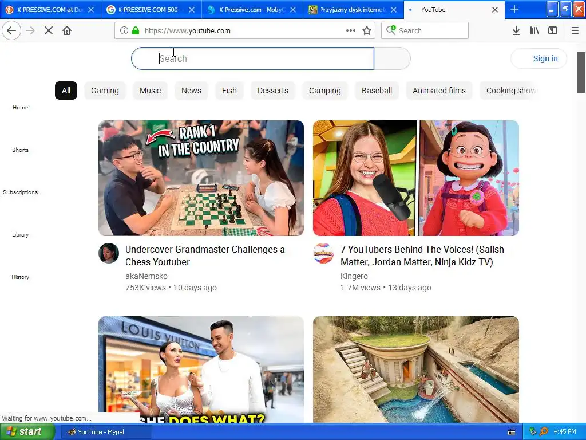The width and height of the screenshot is (586, 440).
Task: Open the browser hamburger menu
Action: [575, 30]
